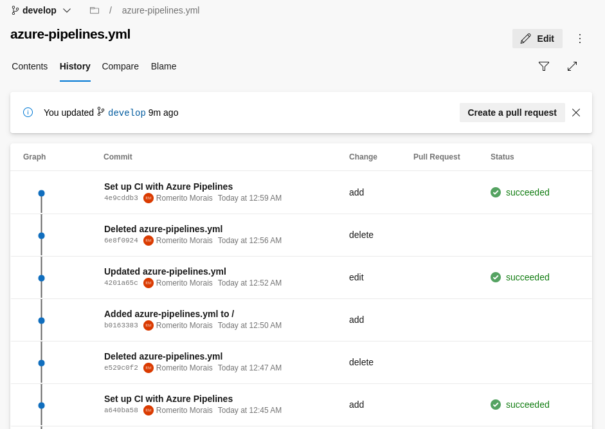Image resolution: width=605 pixels, height=429 pixels.
Task: Click author avatar on commit 4e9cddb3
Action: click(x=149, y=198)
